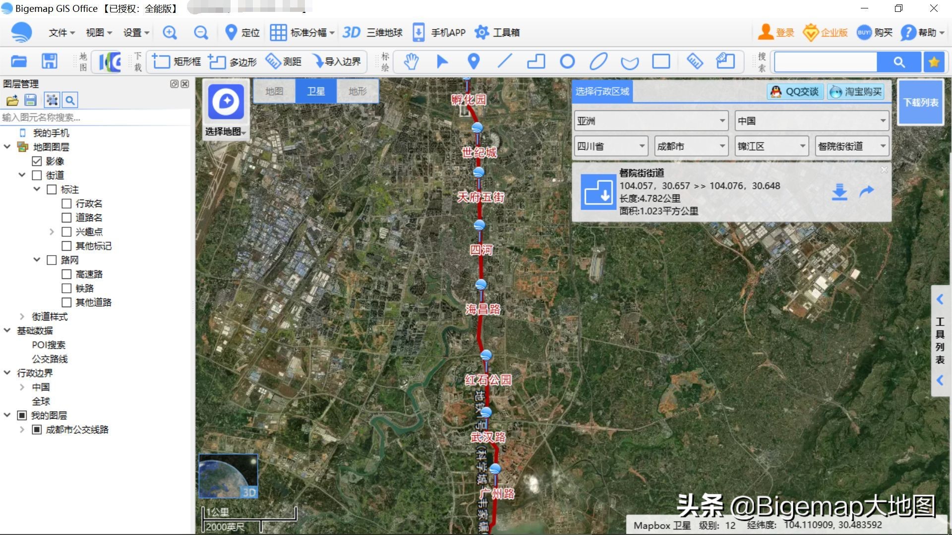
Task: Open the 标准分幅 standard map sheet tool
Action: tap(299, 32)
